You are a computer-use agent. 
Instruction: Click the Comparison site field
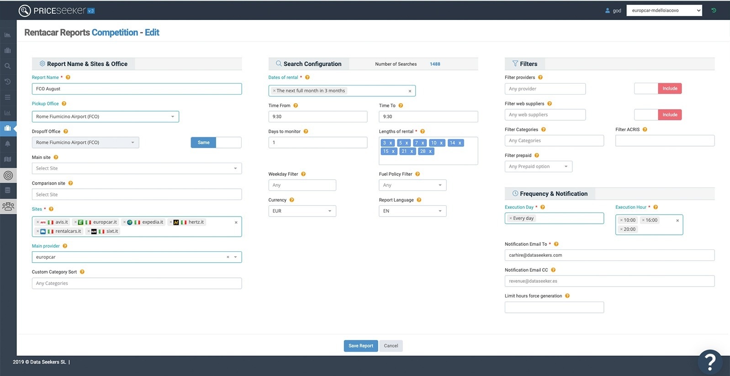[x=137, y=195]
